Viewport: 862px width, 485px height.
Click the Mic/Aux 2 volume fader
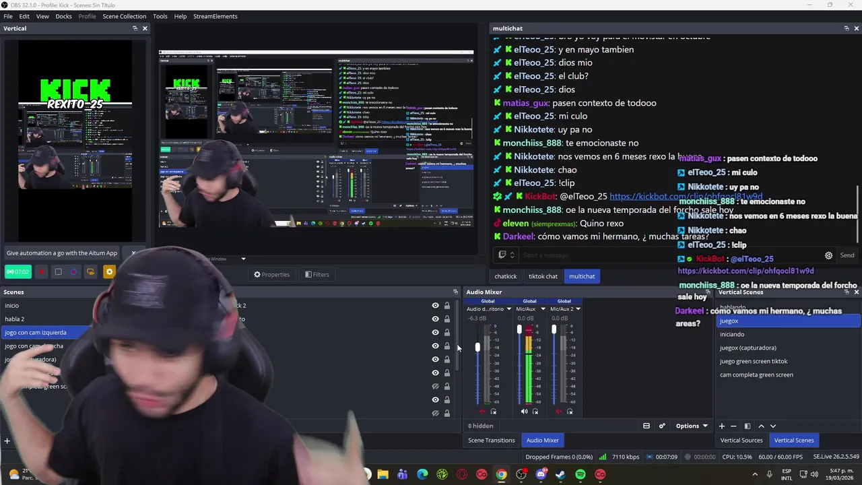(554, 329)
